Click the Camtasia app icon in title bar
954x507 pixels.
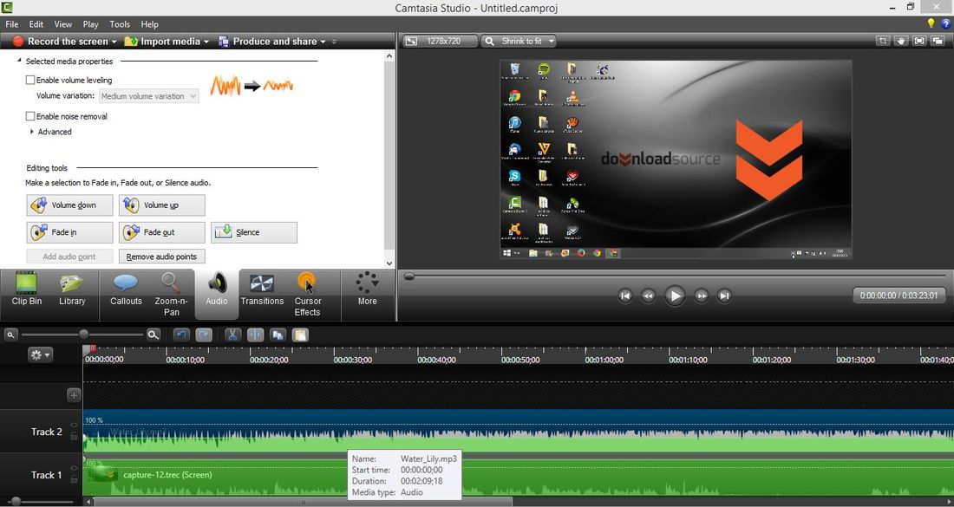(x=7, y=8)
